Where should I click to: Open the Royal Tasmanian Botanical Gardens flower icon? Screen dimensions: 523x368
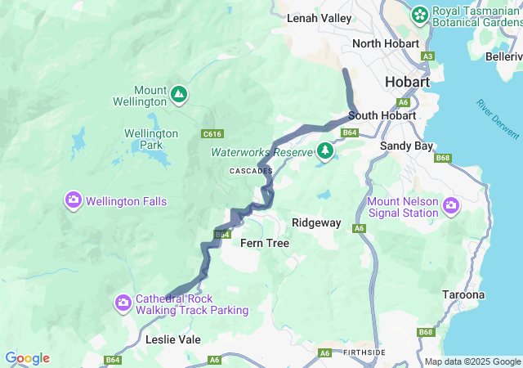(419, 16)
